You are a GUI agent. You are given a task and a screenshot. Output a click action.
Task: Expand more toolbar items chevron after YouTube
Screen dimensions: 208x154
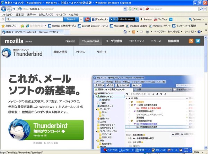[171, 19]
